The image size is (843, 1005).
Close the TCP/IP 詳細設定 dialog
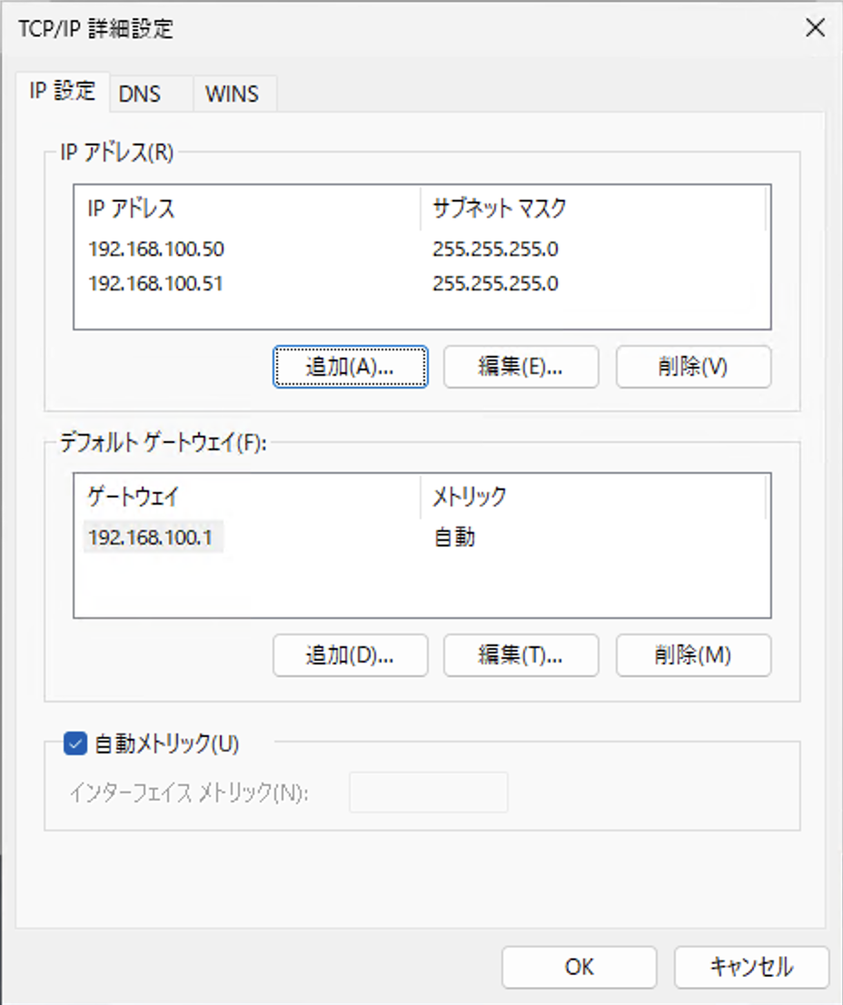[816, 27]
